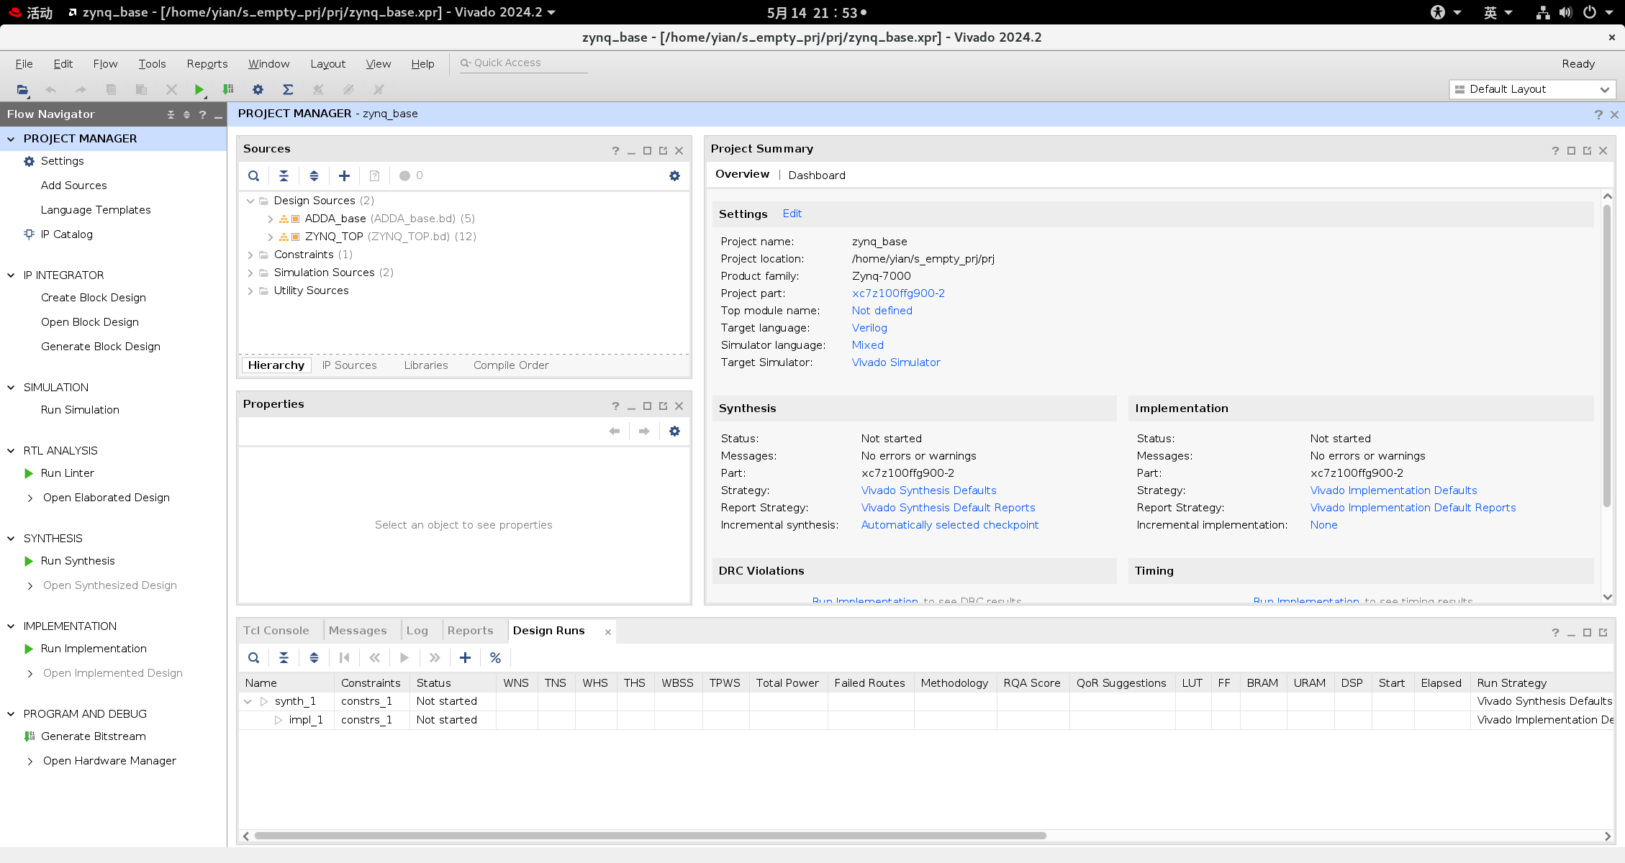Switch to the Tcl Console tab

coord(276,631)
